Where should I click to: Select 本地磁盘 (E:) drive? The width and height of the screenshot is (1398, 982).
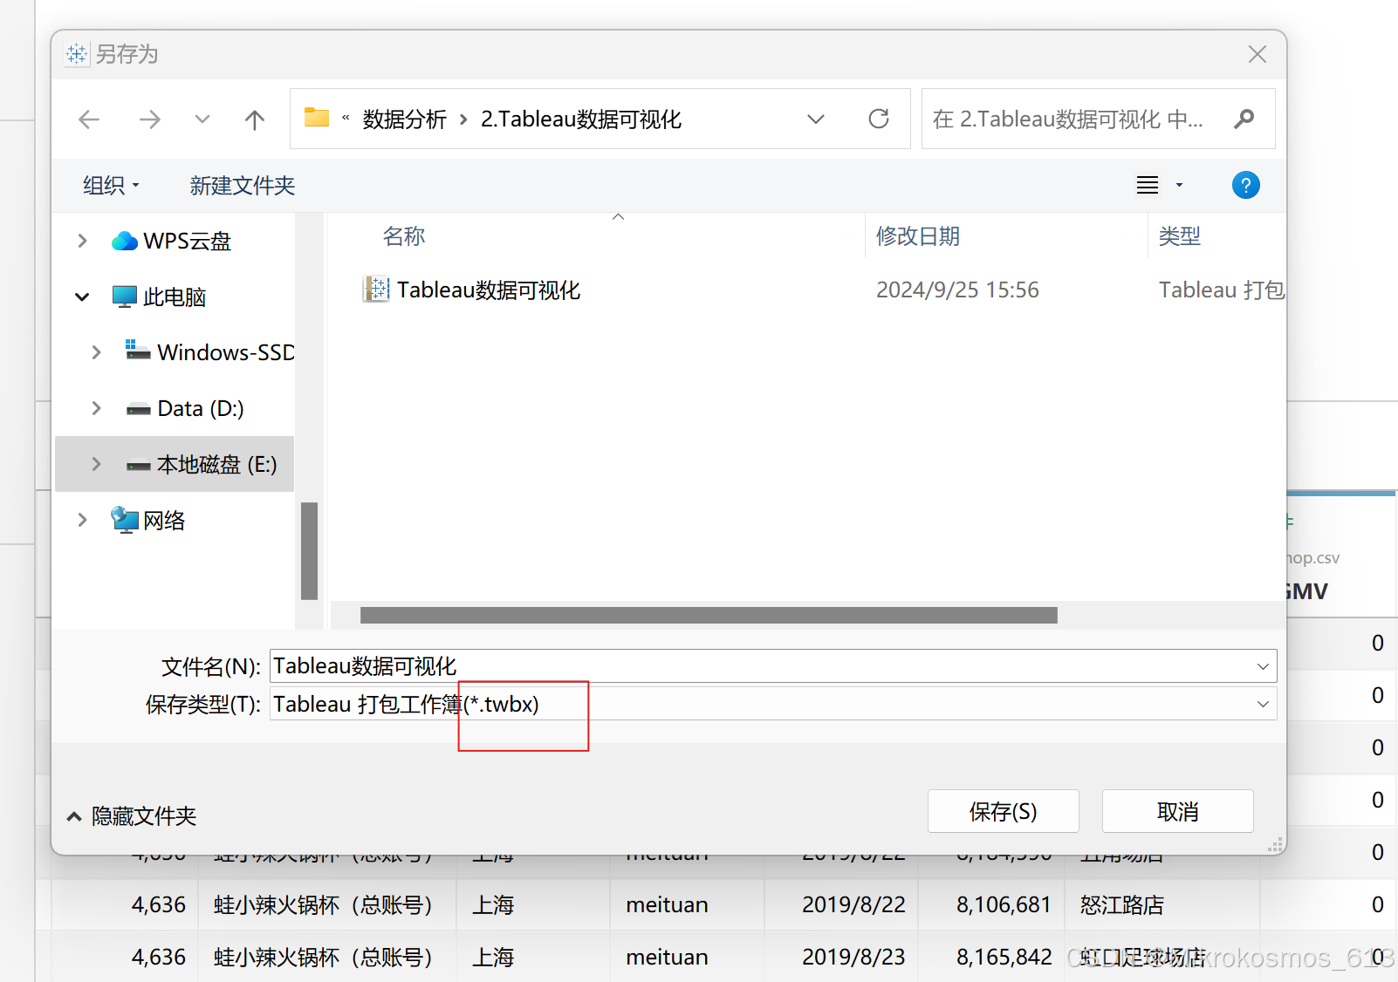pos(202,464)
